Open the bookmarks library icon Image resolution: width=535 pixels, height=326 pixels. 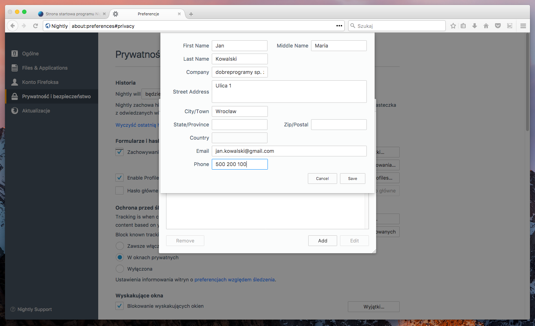[x=463, y=26]
